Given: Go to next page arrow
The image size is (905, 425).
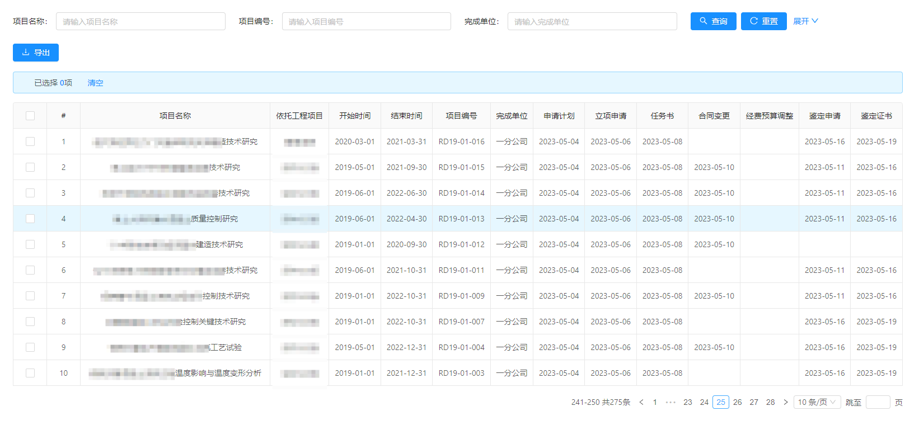Looking at the screenshot, I should pyautogui.click(x=785, y=402).
